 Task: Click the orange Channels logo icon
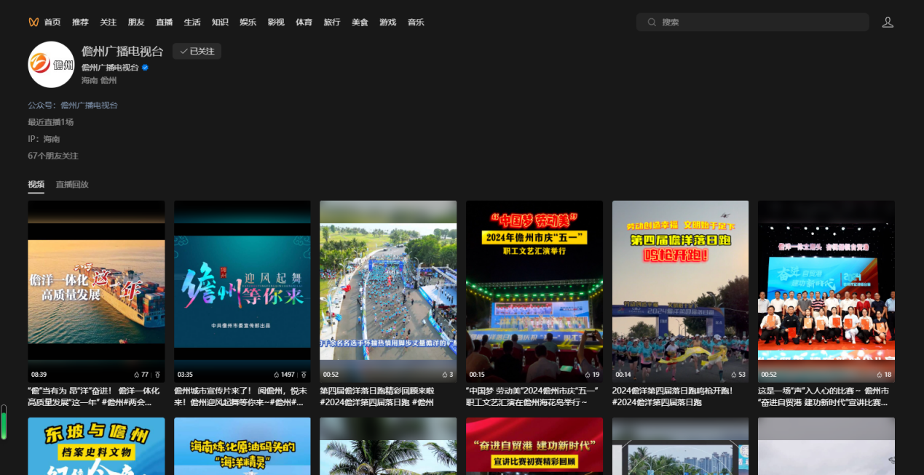[33, 22]
